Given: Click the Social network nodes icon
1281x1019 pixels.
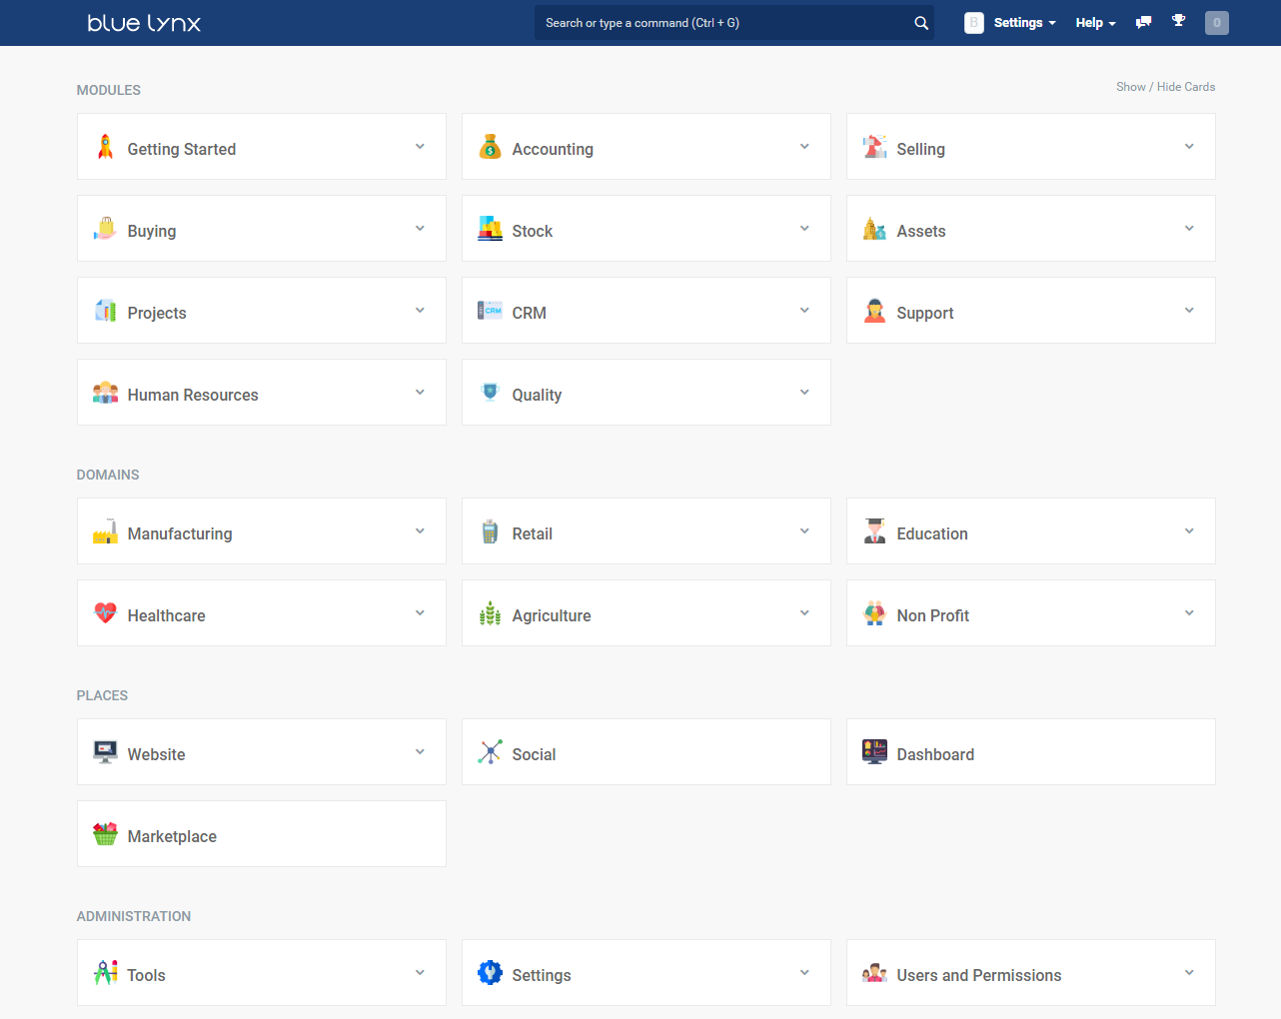Looking at the screenshot, I should pos(490,752).
